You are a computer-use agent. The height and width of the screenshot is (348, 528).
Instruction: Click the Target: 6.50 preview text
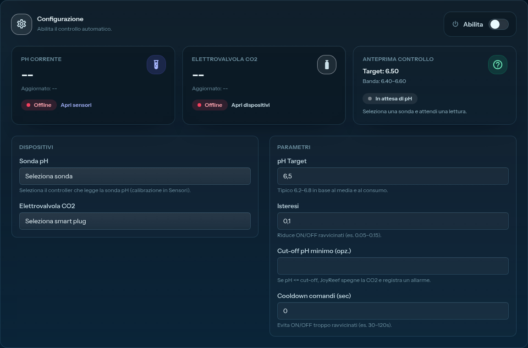[x=380, y=71]
